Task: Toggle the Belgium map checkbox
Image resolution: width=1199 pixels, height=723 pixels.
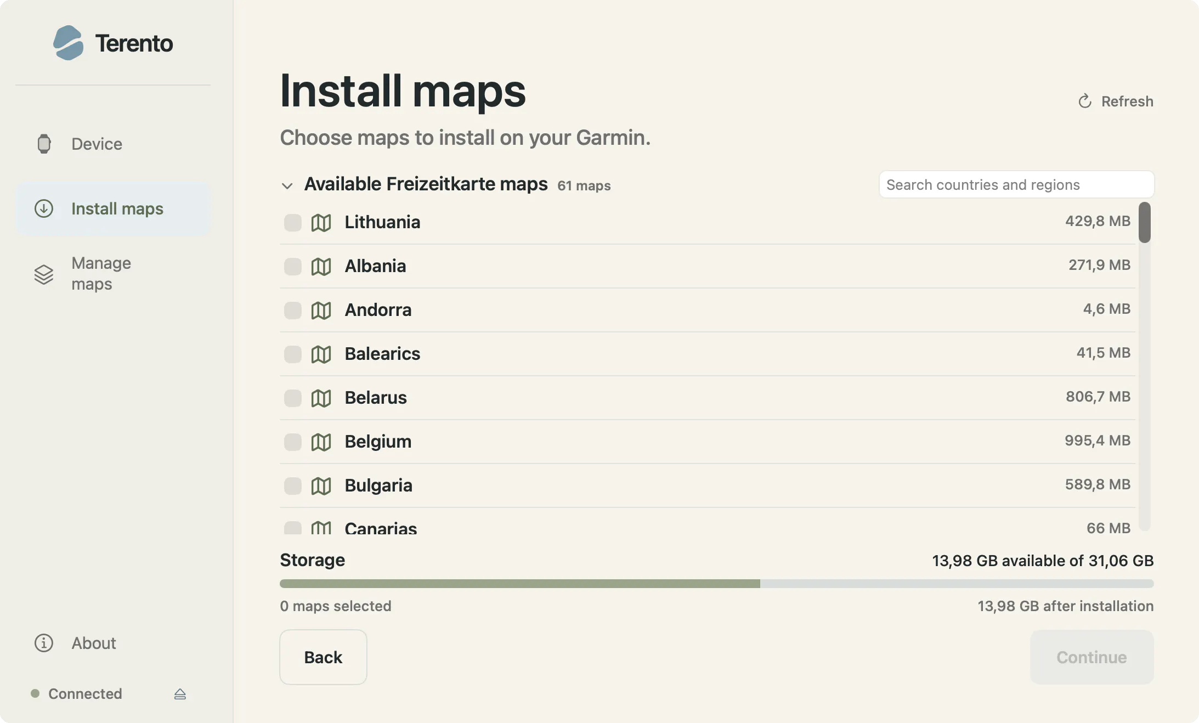Action: (293, 442)
